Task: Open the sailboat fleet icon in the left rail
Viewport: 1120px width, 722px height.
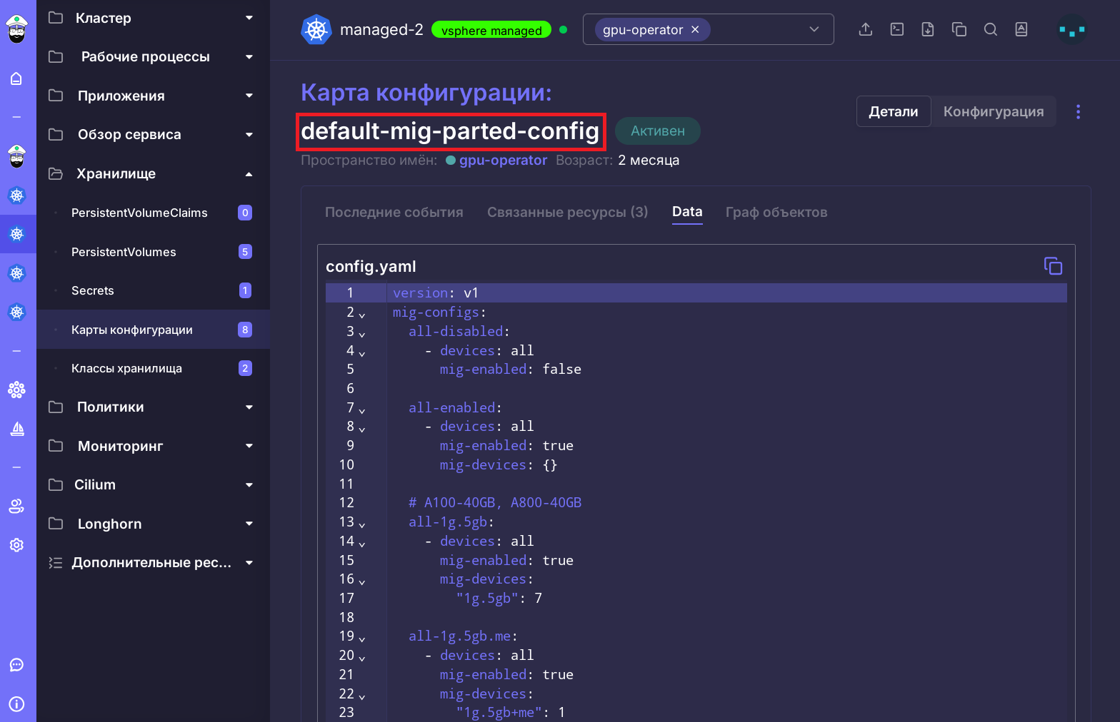Action: click(16, 429)
